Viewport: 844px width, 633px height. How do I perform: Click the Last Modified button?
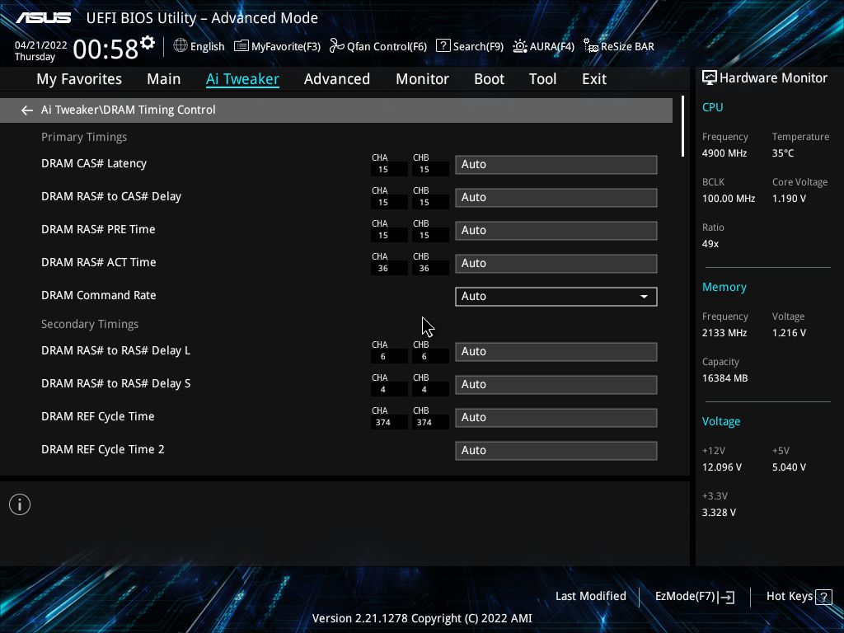click(x=590, y=597)
